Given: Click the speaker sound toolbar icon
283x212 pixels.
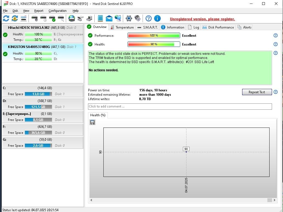Looking at the screenshot, I should [137, 18].
